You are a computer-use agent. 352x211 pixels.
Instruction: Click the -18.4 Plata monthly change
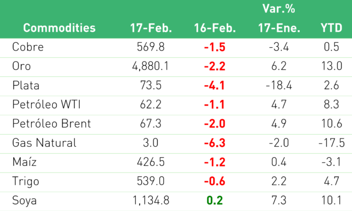(x=279, y=85)
